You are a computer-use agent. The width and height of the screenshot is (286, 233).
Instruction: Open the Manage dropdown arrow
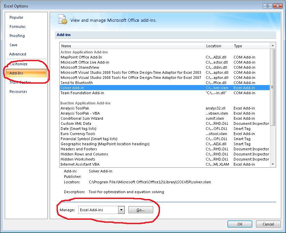121,210
